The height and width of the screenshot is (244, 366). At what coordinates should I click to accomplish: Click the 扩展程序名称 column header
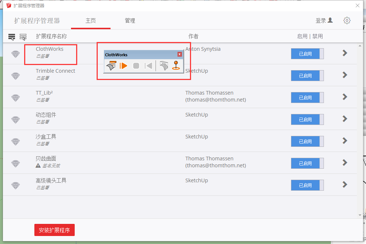click(x=51, y=37)
